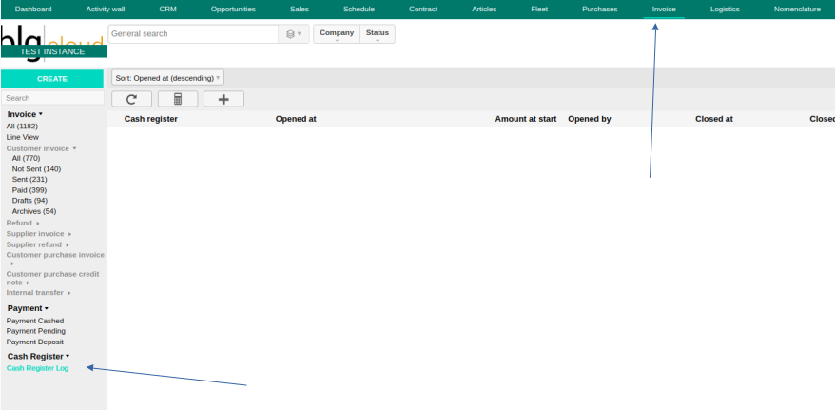The height and width of the screenshot is (410, 835).
Task: Sort by Cash register column header
Action: (x=151, y=119)
